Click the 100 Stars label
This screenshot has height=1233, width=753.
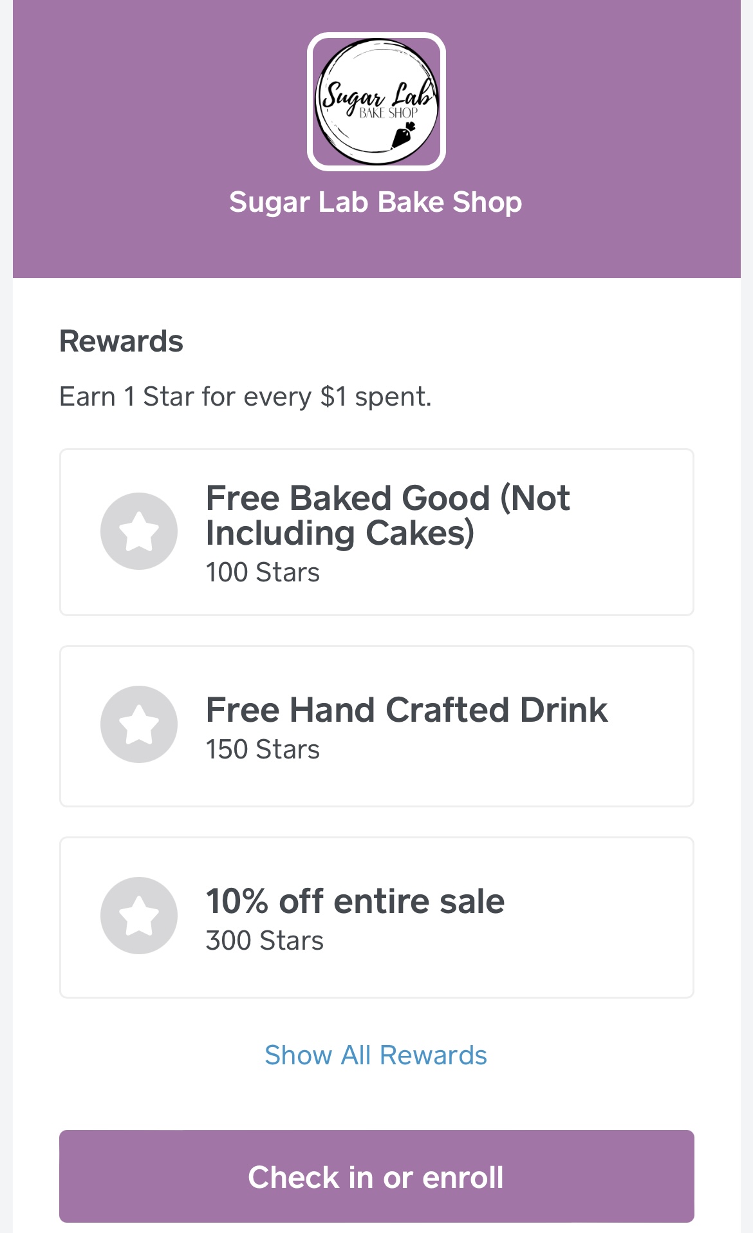pyautogui.click(x=263, y=572)
